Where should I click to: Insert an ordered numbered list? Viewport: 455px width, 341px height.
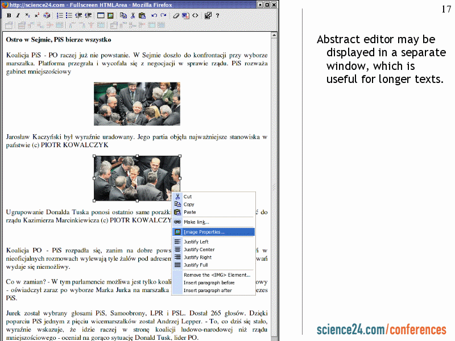point(60,15)
